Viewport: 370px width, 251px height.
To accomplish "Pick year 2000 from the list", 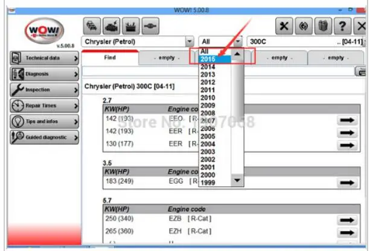I will tap(215, 175).
